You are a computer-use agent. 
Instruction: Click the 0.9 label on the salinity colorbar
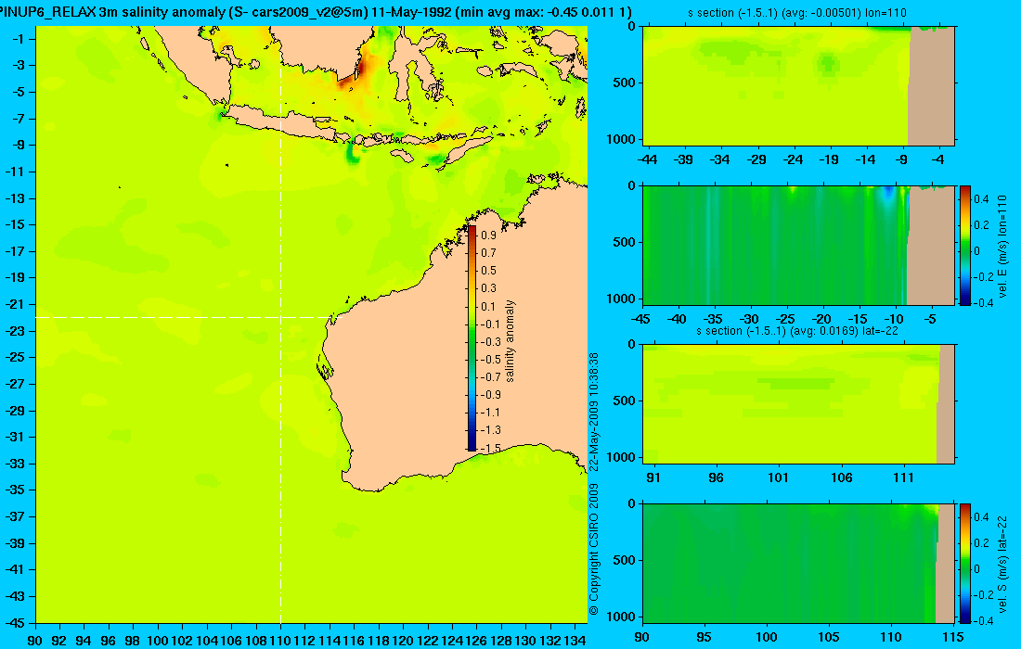click(488, 235)
